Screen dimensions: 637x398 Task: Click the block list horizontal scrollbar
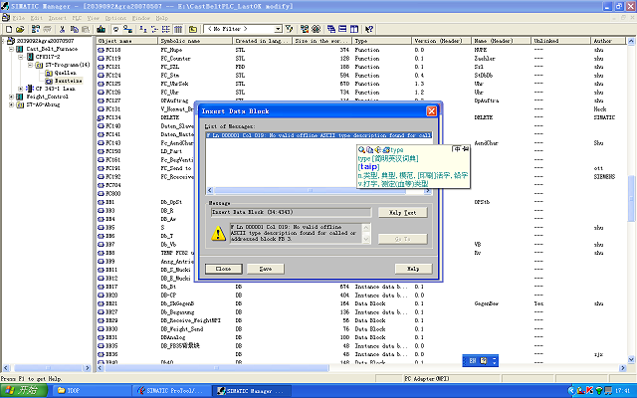click(361, 368)
